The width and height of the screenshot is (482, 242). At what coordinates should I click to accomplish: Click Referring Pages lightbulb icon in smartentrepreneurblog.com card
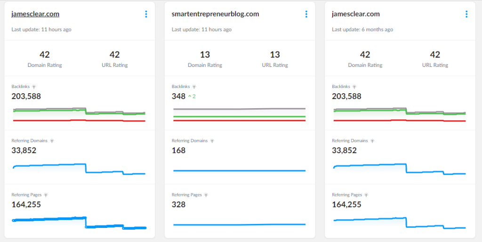point(206,195)
